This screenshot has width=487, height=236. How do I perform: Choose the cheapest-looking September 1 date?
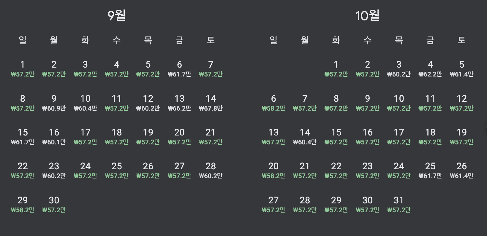click(23, 68)
